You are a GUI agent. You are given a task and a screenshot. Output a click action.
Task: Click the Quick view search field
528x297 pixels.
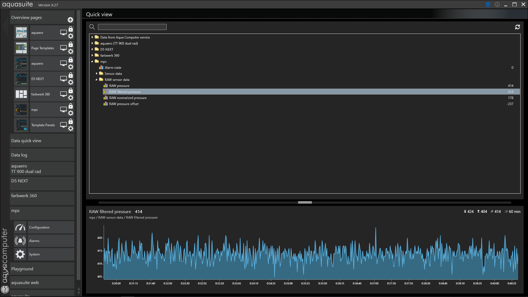coord(132,27)
